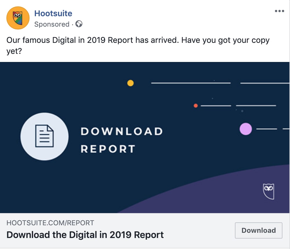
Task: Click headline Download the Digital in 2019 Report
Action: [85, 235]
